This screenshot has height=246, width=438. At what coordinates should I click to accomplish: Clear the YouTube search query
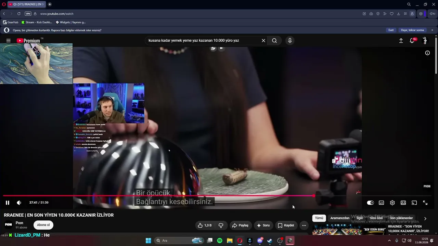pos(263,40)
